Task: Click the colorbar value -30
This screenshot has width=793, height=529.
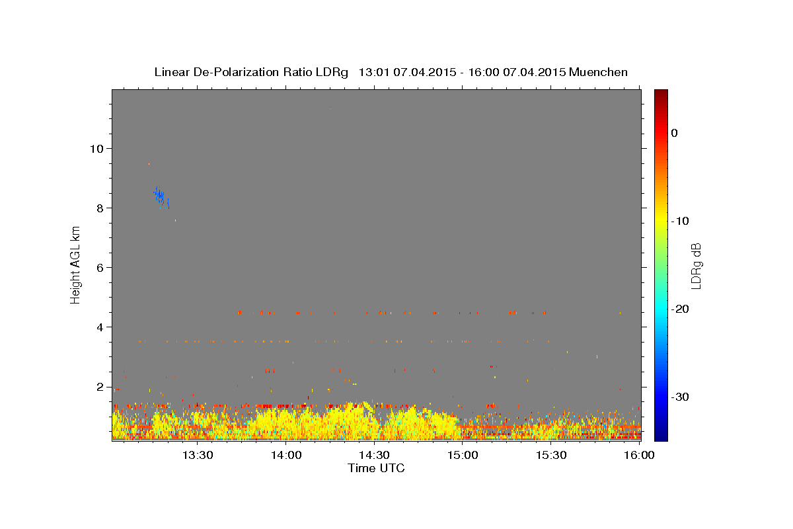Action: click(x=680, y=397)
